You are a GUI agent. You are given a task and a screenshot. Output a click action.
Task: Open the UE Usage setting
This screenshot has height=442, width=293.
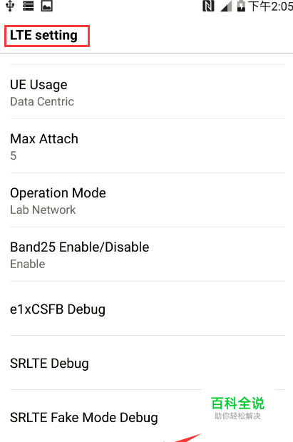[x=148, y=92]
